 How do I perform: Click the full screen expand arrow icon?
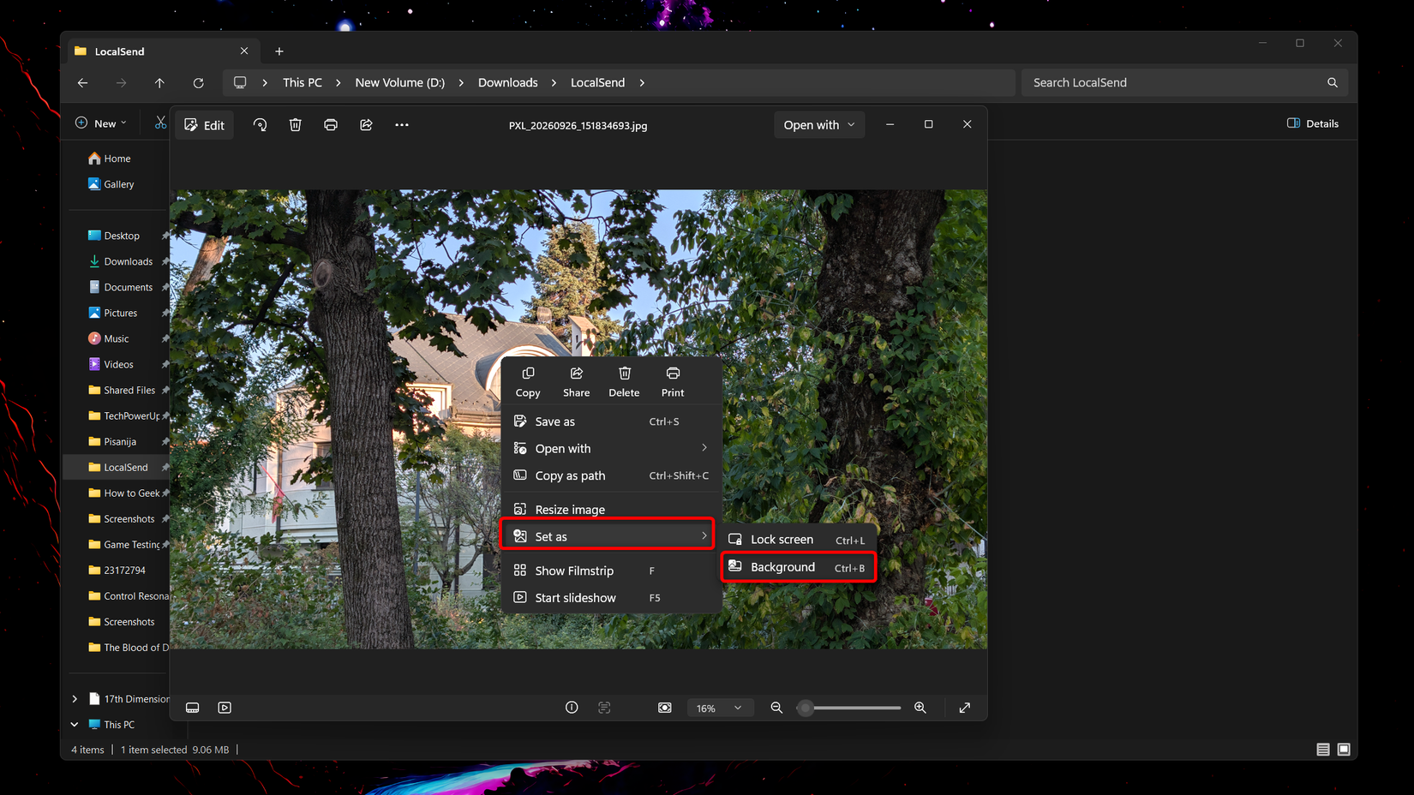965,708
